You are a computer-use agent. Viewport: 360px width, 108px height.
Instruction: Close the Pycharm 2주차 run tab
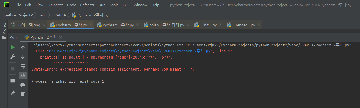[61, 37]
